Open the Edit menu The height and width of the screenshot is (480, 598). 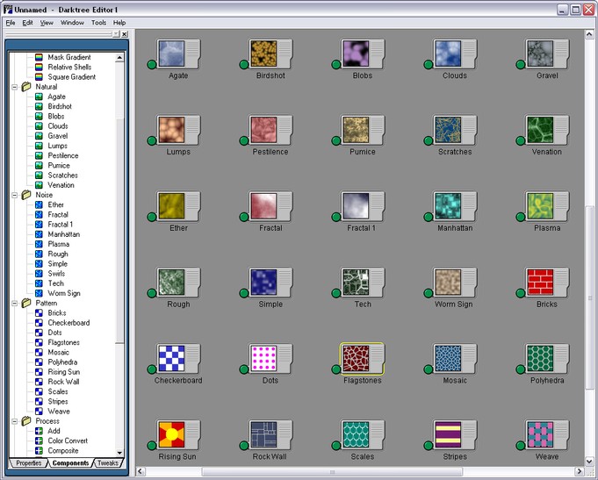coord(27,23)
